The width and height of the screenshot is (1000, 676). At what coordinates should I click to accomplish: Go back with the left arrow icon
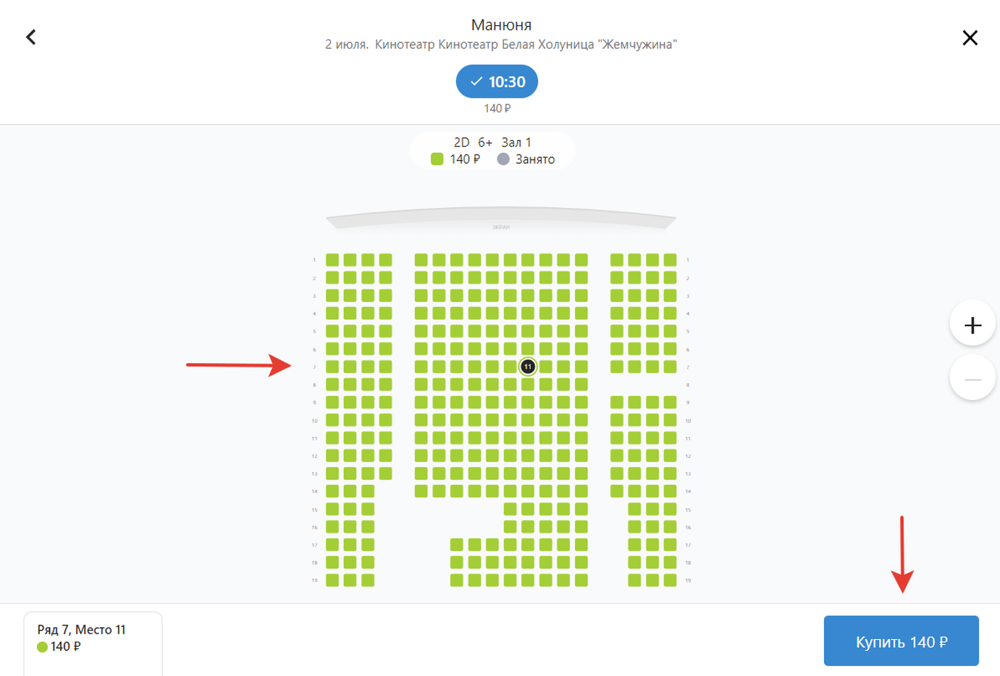tap(31, 37)
